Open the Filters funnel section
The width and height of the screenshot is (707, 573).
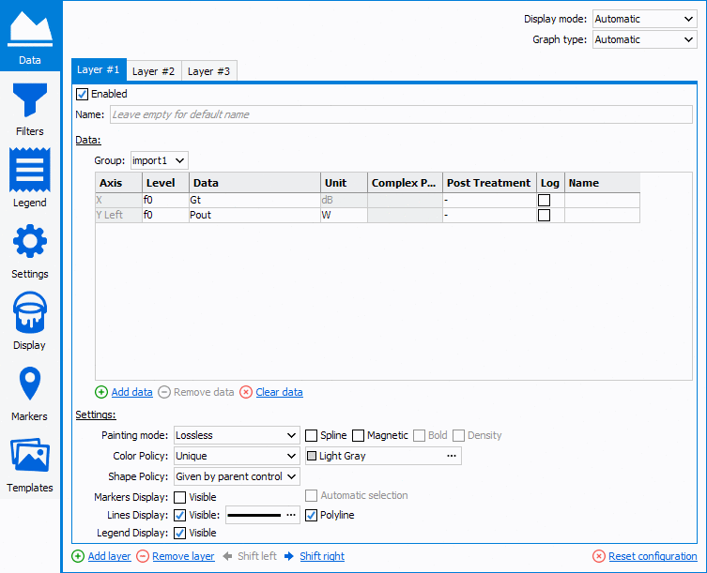pos(30,110)
